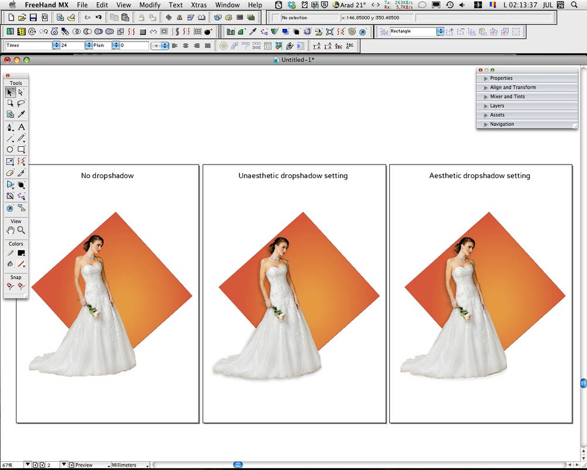Screen dimensions: 587x470
Task: Select the Pen tool
Action: 9,127
